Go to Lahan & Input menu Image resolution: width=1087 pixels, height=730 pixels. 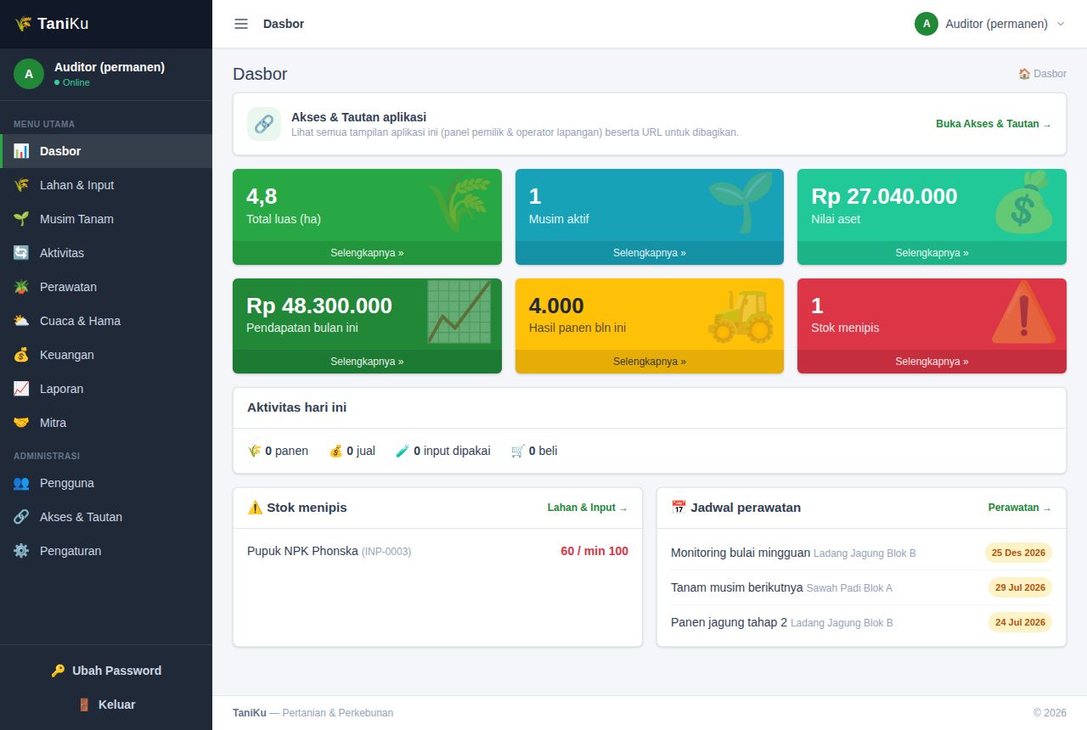coord(106,185)
